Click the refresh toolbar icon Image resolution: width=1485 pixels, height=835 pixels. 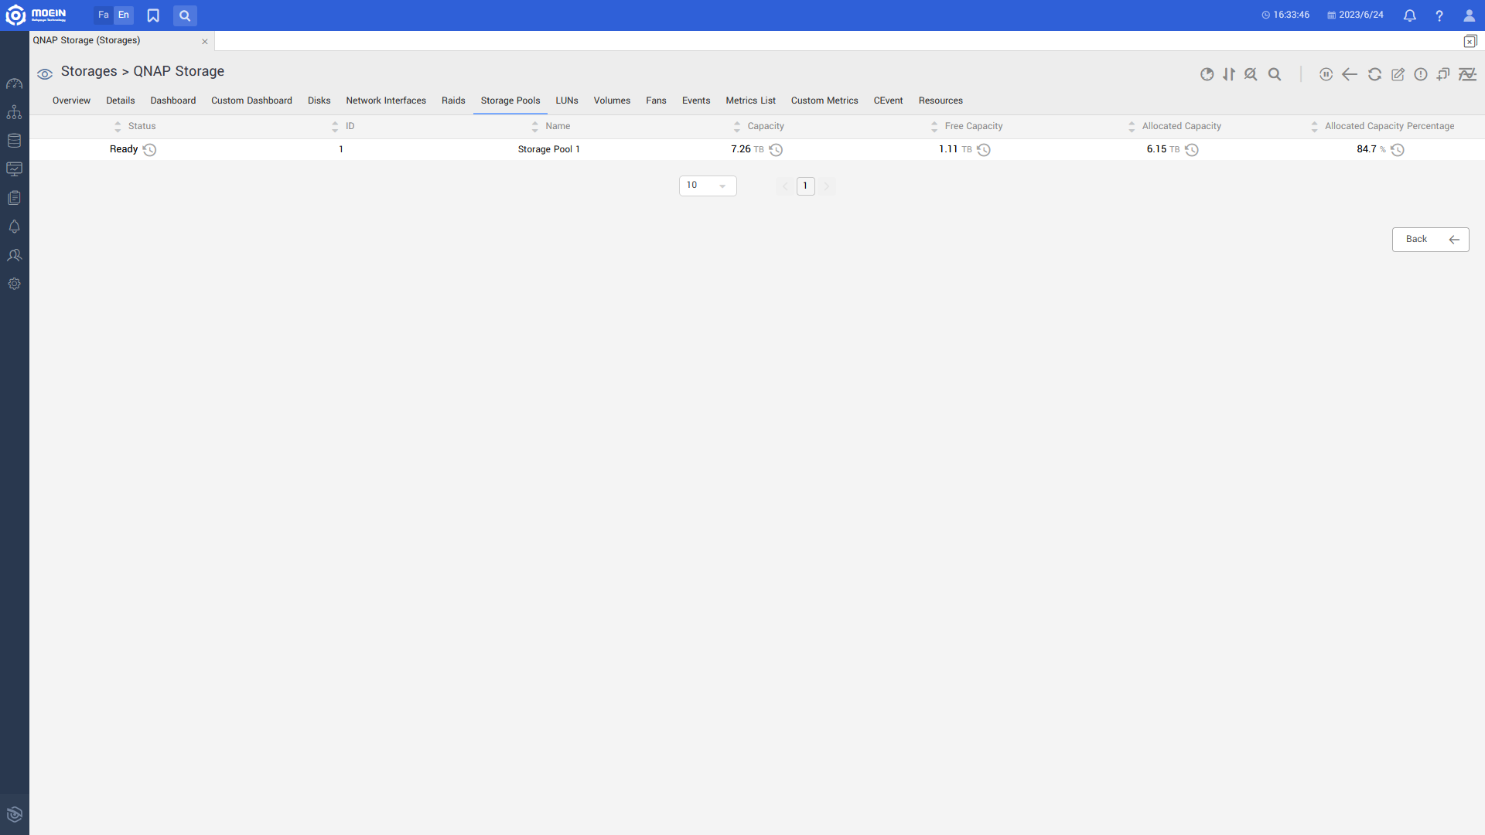click(x=1374, y=74)
